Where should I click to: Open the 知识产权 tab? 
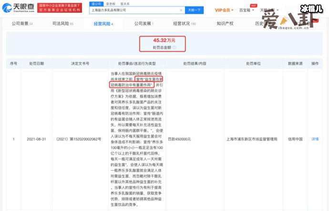225,23
